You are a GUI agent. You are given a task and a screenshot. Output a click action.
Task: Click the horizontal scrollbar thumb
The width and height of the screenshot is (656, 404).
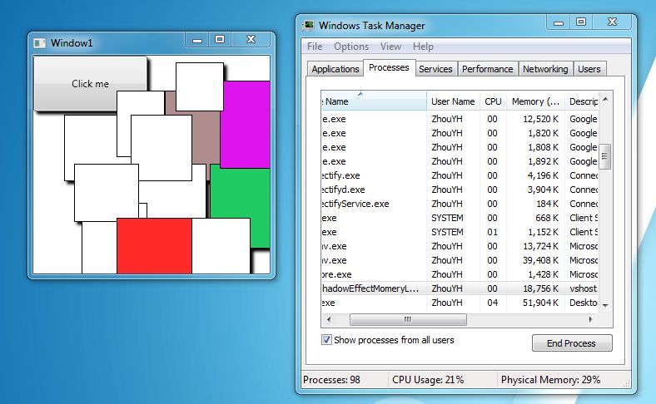[x=408, y=319]
